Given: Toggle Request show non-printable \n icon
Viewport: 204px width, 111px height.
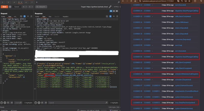Looking at the screenshot, I should pyautogui.click(x=28, y=16).
